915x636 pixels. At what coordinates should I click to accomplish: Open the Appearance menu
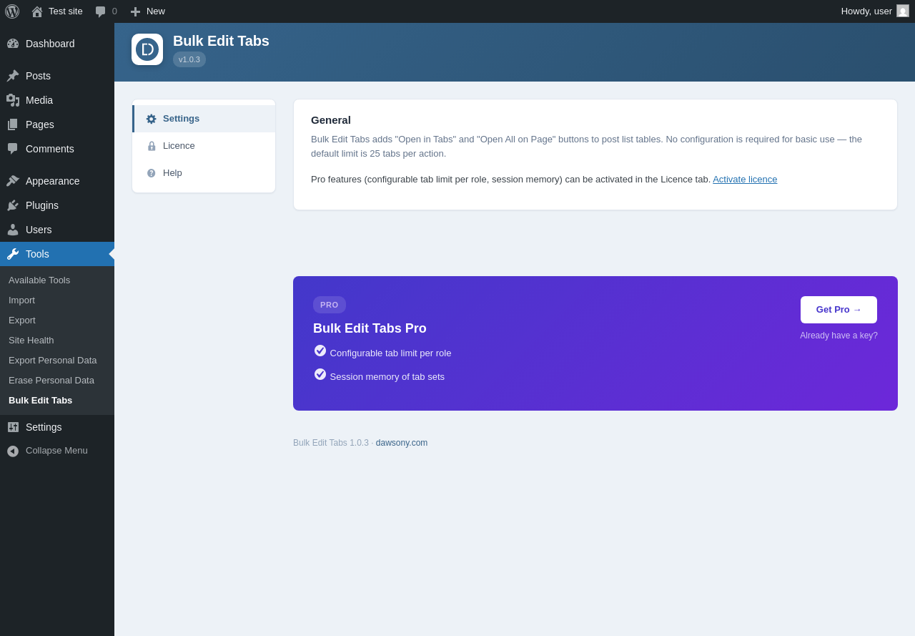click(x=57, y=181)
